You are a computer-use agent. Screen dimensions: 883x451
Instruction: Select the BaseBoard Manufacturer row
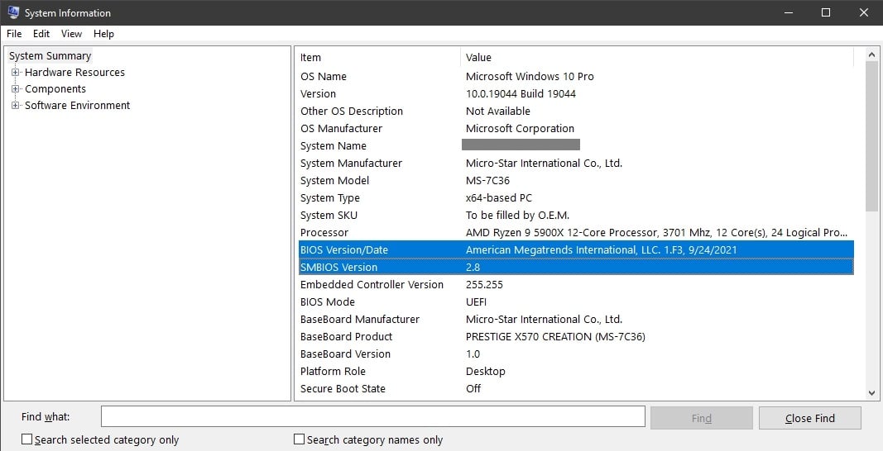(x=576, y=320)
